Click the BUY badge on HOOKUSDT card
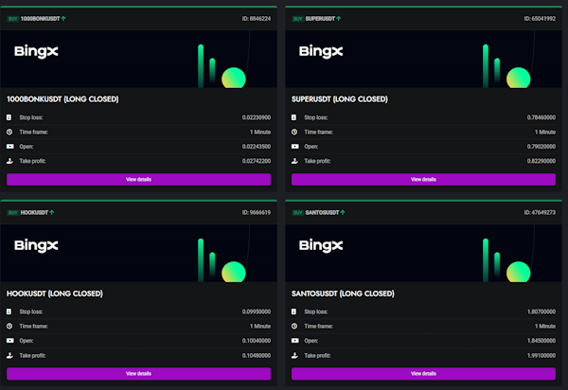 pos(12,213)
